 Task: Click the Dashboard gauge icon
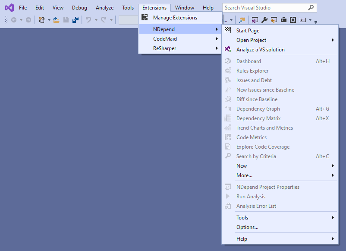click(x=228, y=61)
